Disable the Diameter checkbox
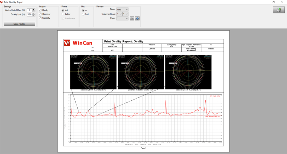The width and height of the screenshot is (287, 154). click(40, 14)
